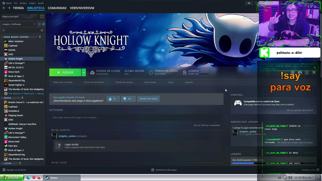Vote Sí to recommend the game
This screenshot has width=322, height=181.
coord(113,99)
